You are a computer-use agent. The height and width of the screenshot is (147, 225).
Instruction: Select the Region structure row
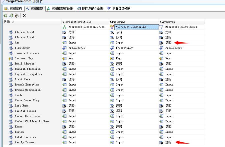click(x=32, y=132)
